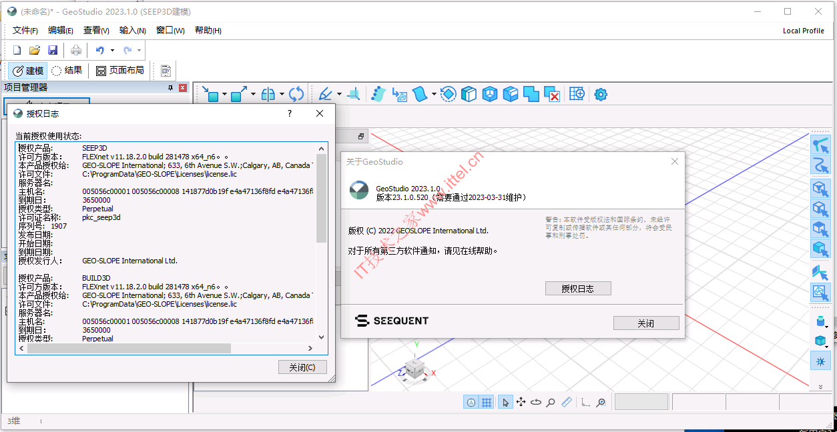Click 关闭(C) in the 授权日志 dialog

point(302,367)
